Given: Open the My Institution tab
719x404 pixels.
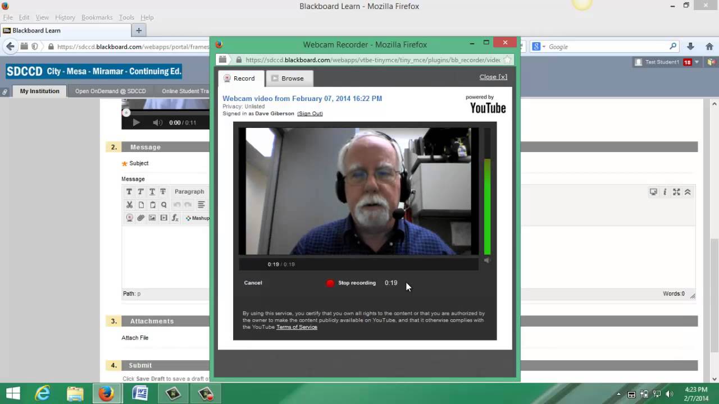Looking at the screenshot, I should [x=39, y=91].
